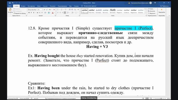This screenshot has width=178, height=100.
Task: Click the Format Painter (Формат по образцу) button
Action: pos(20,13)
